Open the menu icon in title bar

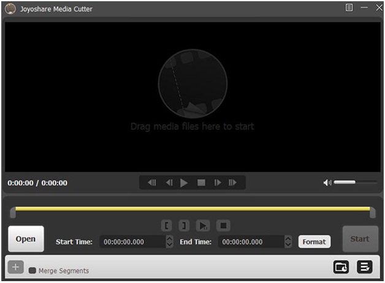click(x=349, y=8)
